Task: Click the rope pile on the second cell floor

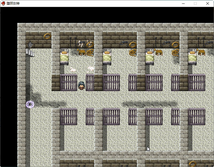Action: 132,53
